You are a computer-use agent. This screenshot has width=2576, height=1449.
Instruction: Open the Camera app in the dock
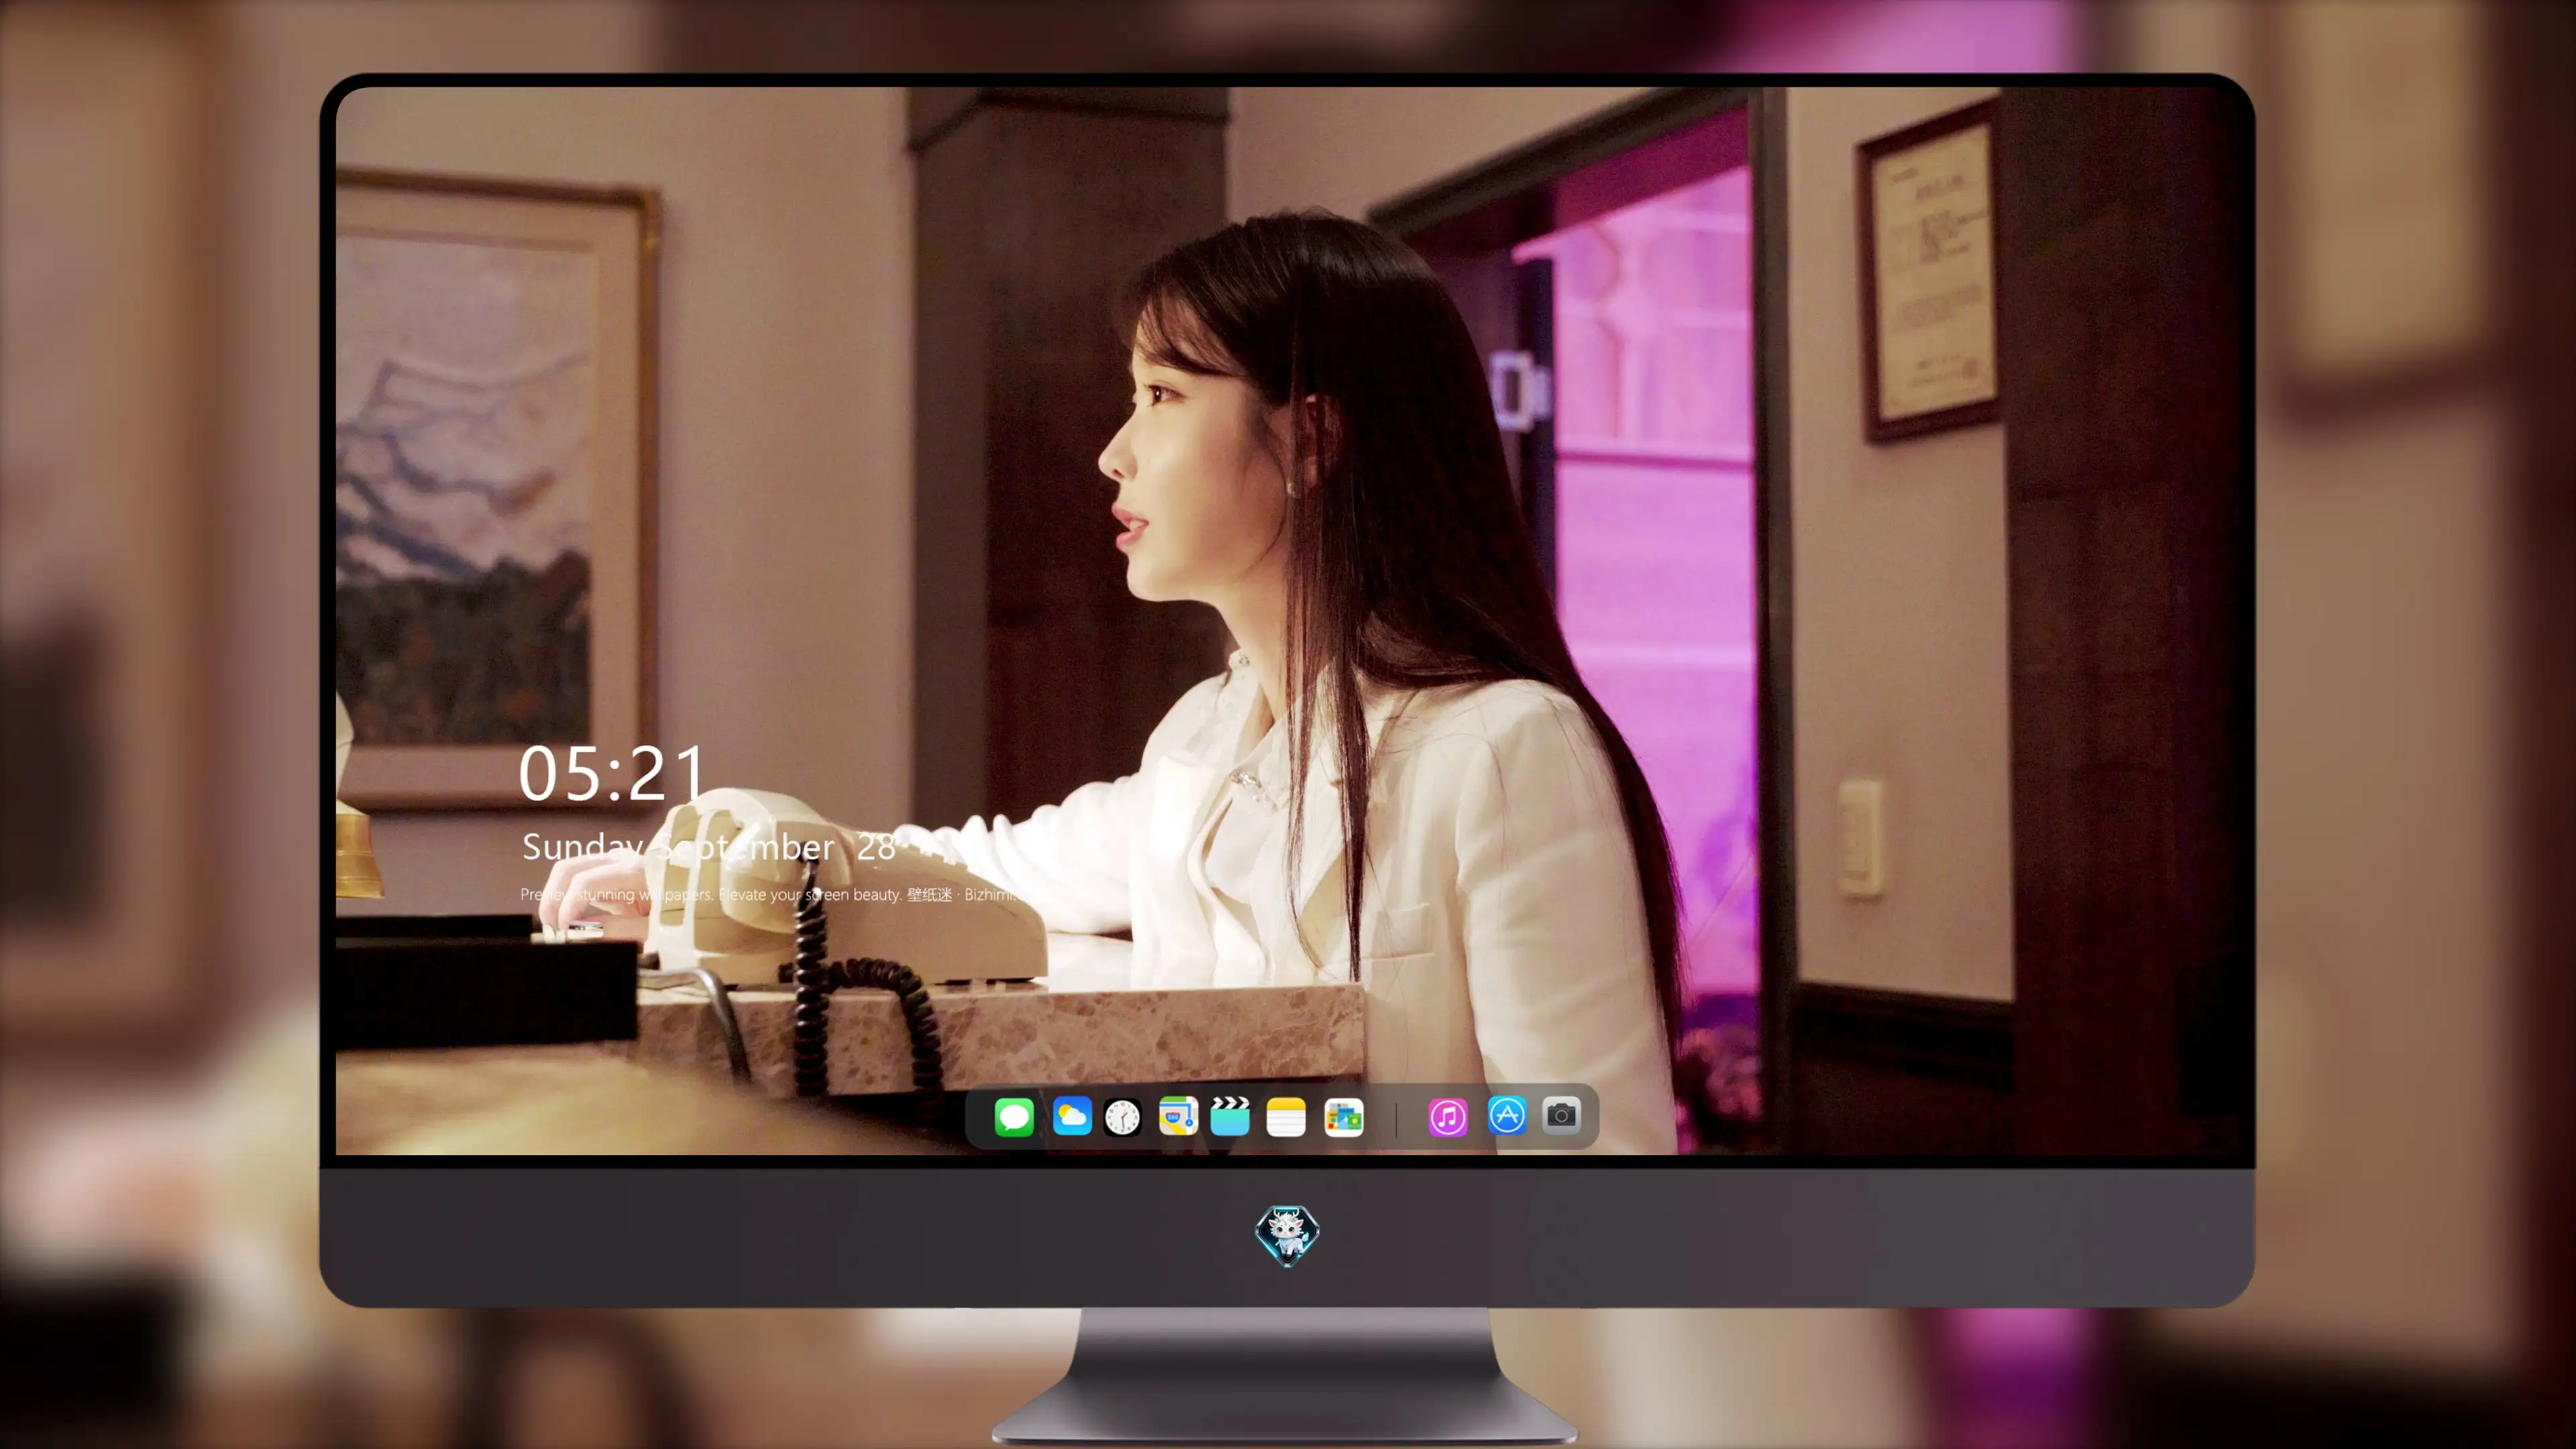[x=1561, y=1115]
